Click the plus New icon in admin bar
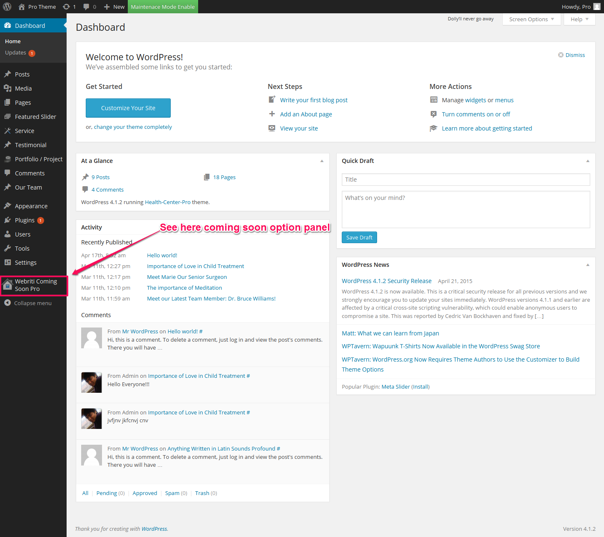Image resolution: width=604 pixels, height=537 pixels. (107, 7)
